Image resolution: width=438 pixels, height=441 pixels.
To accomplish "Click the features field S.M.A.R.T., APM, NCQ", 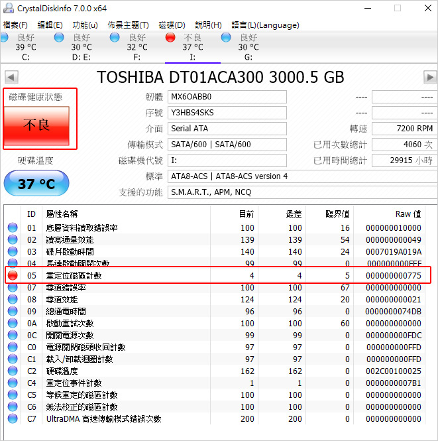I will click(303, 192).
